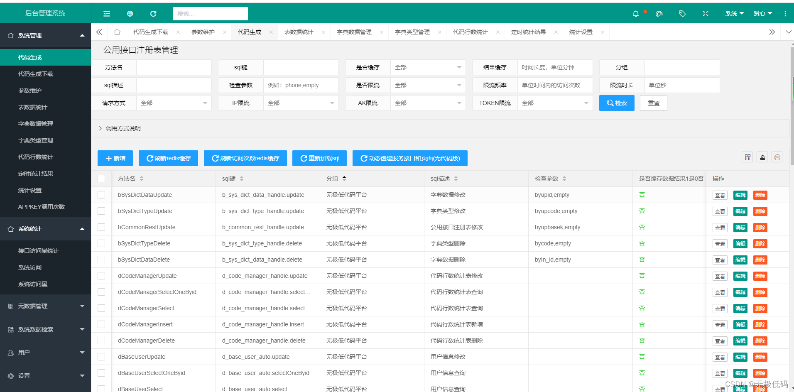794x392 pixels.
Task: Sort by 方法名 column arrows
Action: (142, 179)
